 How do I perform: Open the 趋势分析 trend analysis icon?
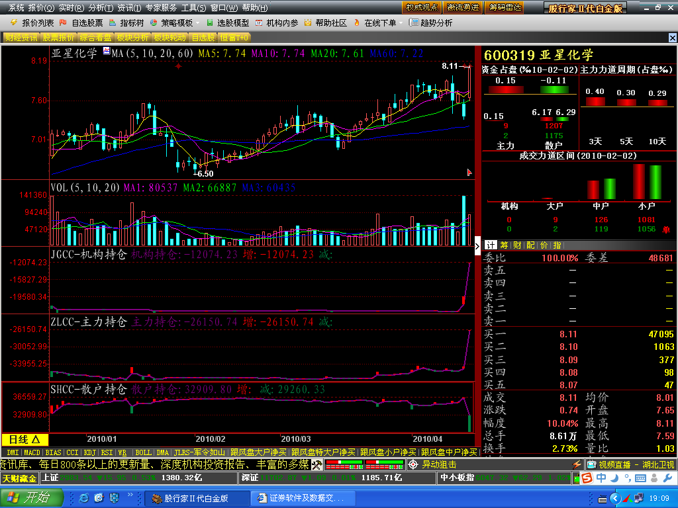click(414, 22)
